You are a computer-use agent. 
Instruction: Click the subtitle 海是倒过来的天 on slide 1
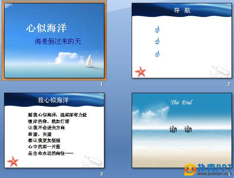click(58, 41)
